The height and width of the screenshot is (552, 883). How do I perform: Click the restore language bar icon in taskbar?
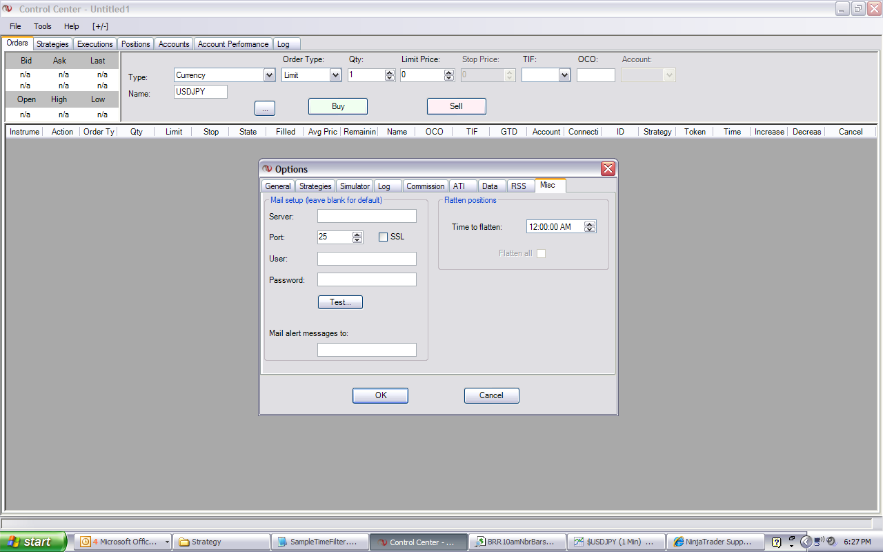pos(792,538)
